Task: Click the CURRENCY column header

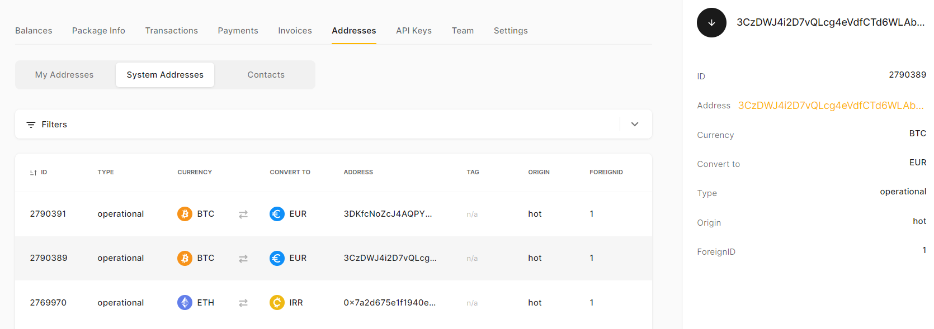Action: (x=195, y=172)
